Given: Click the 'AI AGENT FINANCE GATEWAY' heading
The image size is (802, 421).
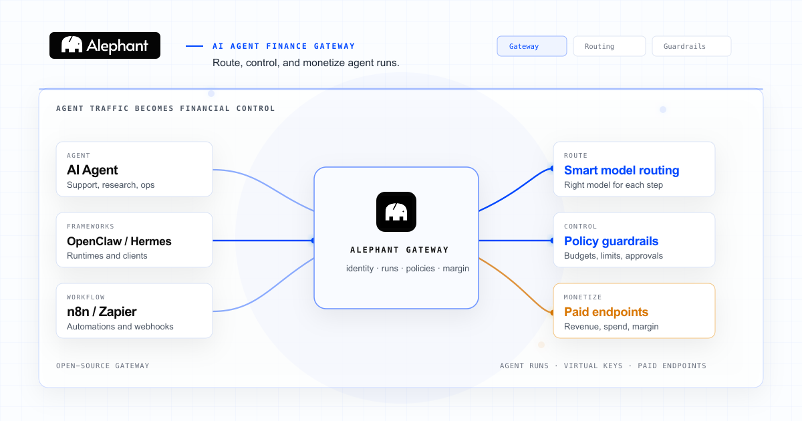Looking at the screenshot, I should pos(284,46).
